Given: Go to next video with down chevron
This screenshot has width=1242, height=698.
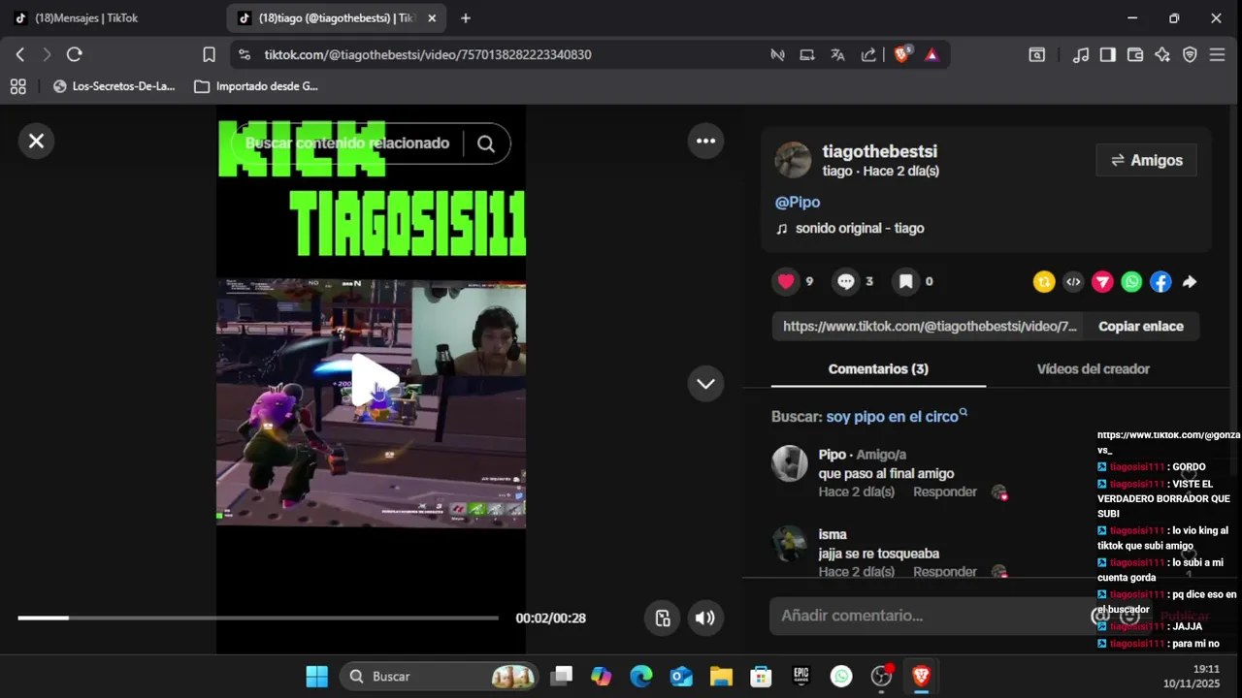Looking at the screenshot, I should coord(705,384).
